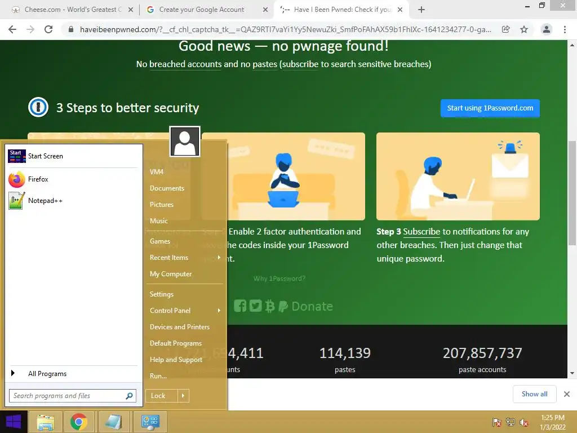Click the PayPal donate icon
The height and width of the screenshot is (433, 577).
point(283,306)
